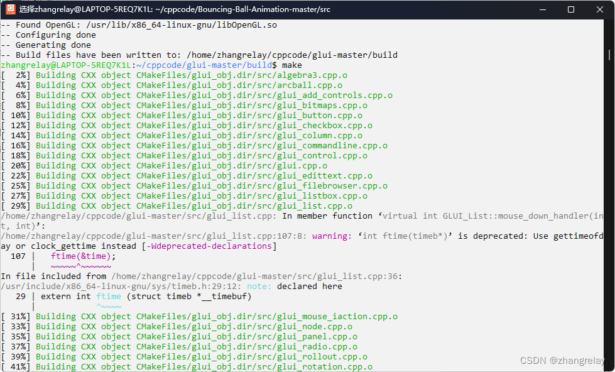Maximize the terminal window

571,9
